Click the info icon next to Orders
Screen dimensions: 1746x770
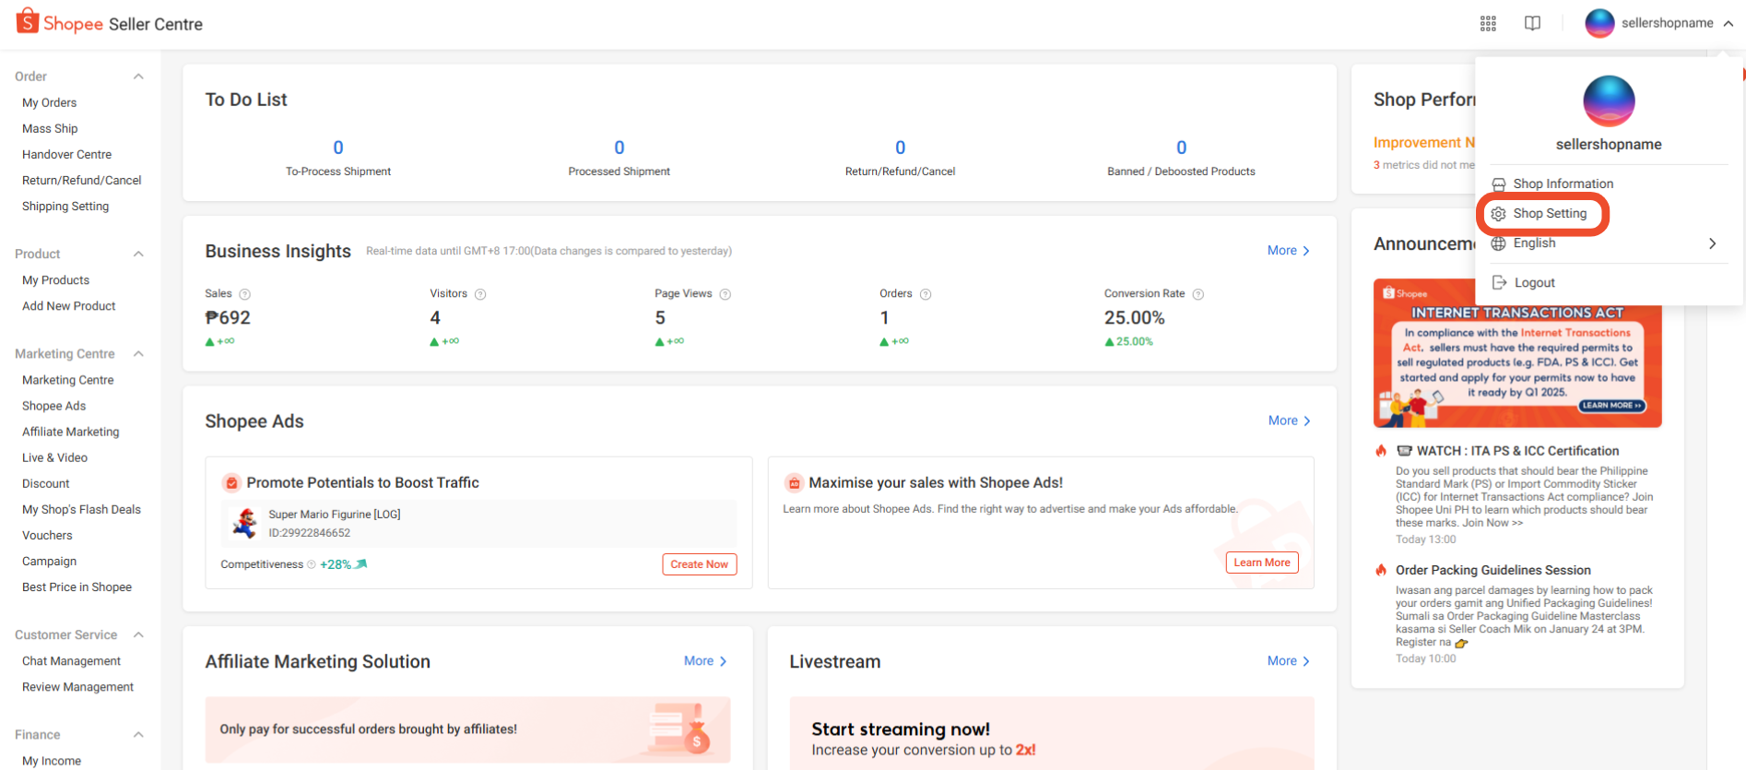pos(926,294)
